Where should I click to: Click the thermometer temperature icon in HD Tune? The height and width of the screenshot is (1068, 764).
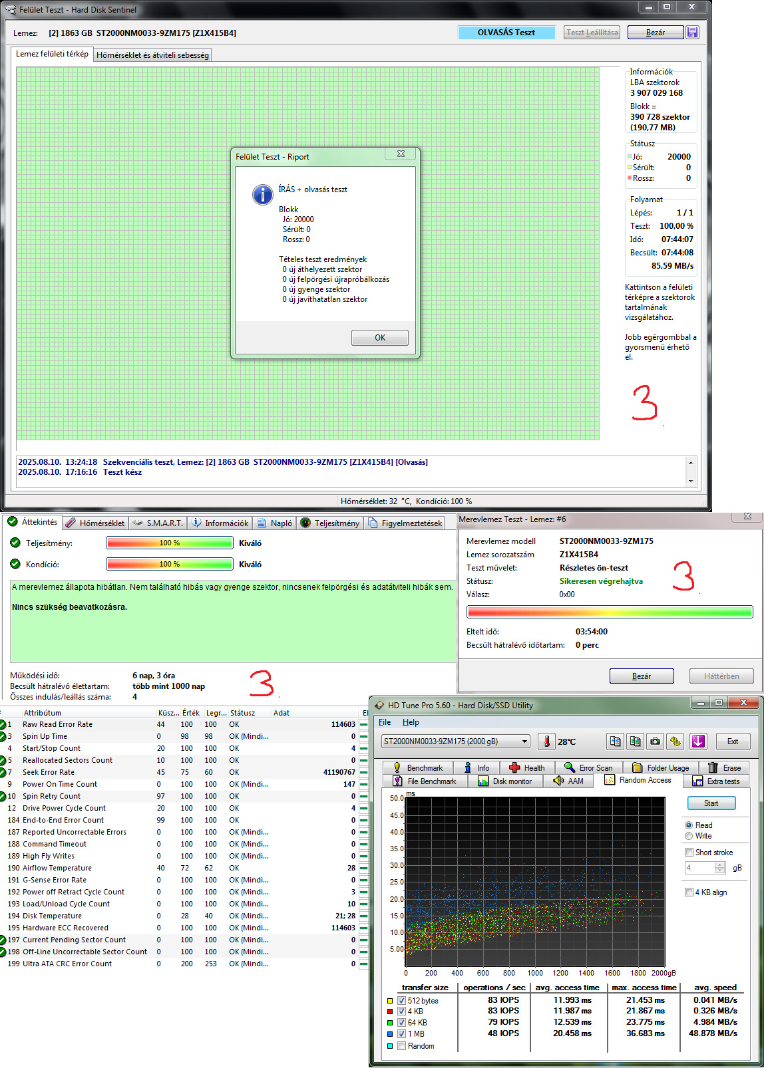coord(546,741)
